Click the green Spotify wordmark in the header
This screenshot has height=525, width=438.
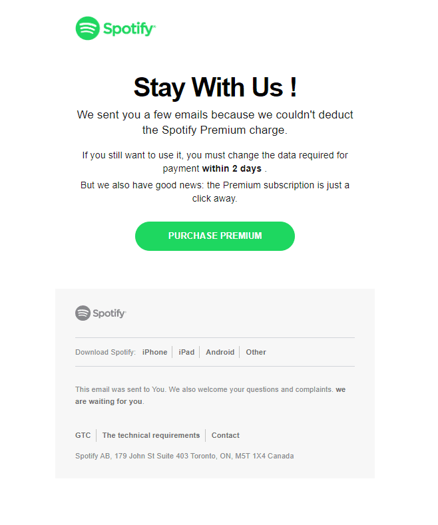tap(128, 29)
